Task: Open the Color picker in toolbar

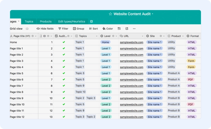Action: click(108, 29)
